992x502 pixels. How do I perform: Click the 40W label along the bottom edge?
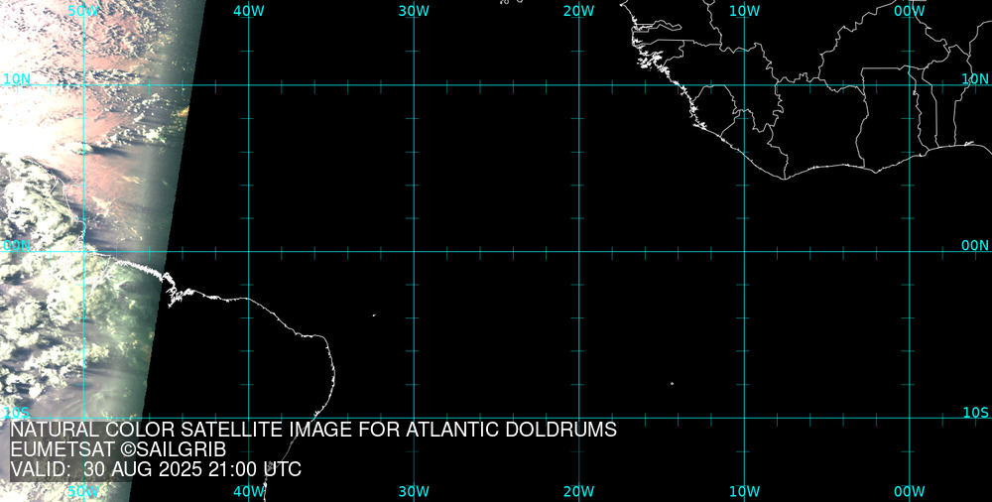(249, 491)
